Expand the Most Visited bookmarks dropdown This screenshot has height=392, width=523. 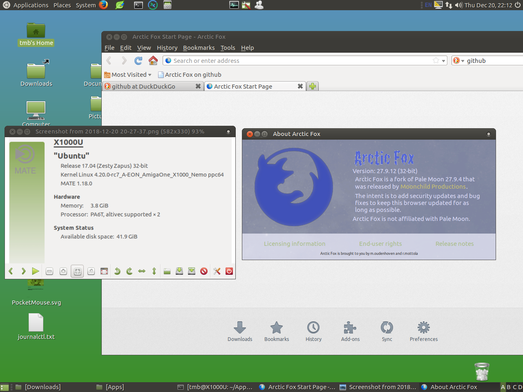click(x=128, y=75)
